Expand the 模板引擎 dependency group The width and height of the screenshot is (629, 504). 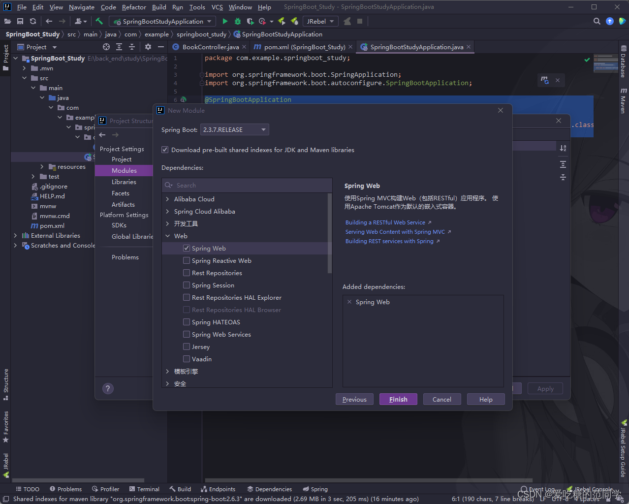[167, 371]
